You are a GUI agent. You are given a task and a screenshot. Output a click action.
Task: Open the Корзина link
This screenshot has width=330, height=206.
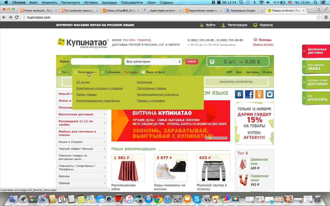pos(266,25)
